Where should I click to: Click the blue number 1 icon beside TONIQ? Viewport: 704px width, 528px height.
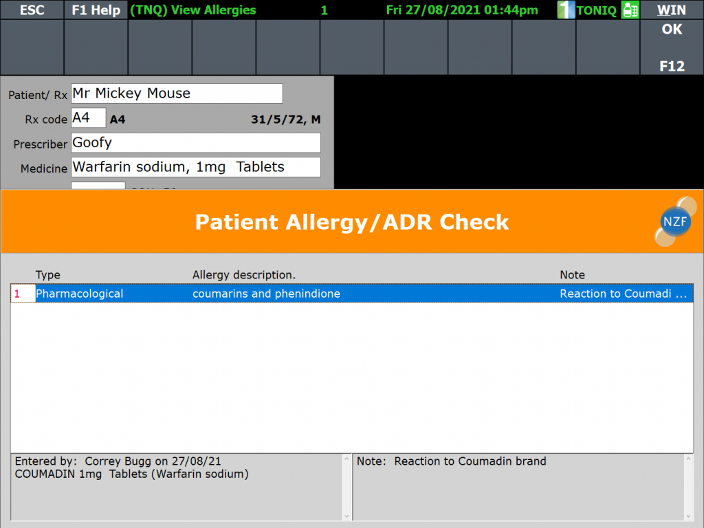point(565,10)
